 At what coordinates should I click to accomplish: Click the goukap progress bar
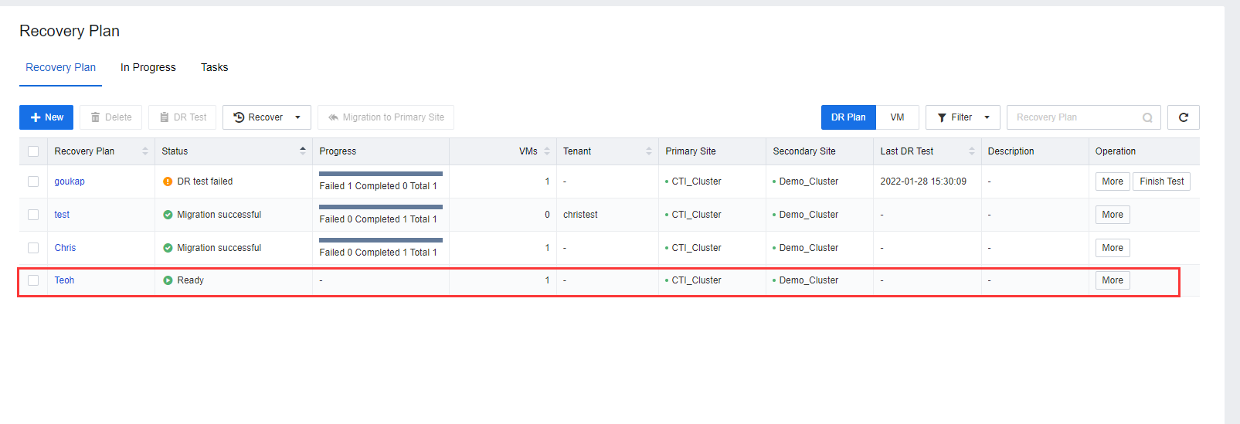[x=380, y=174]
